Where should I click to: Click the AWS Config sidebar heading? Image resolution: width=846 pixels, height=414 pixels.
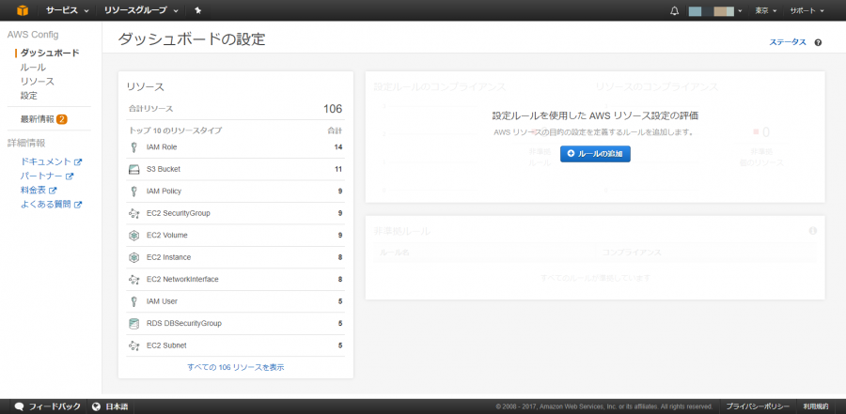(x=33, y=35)
